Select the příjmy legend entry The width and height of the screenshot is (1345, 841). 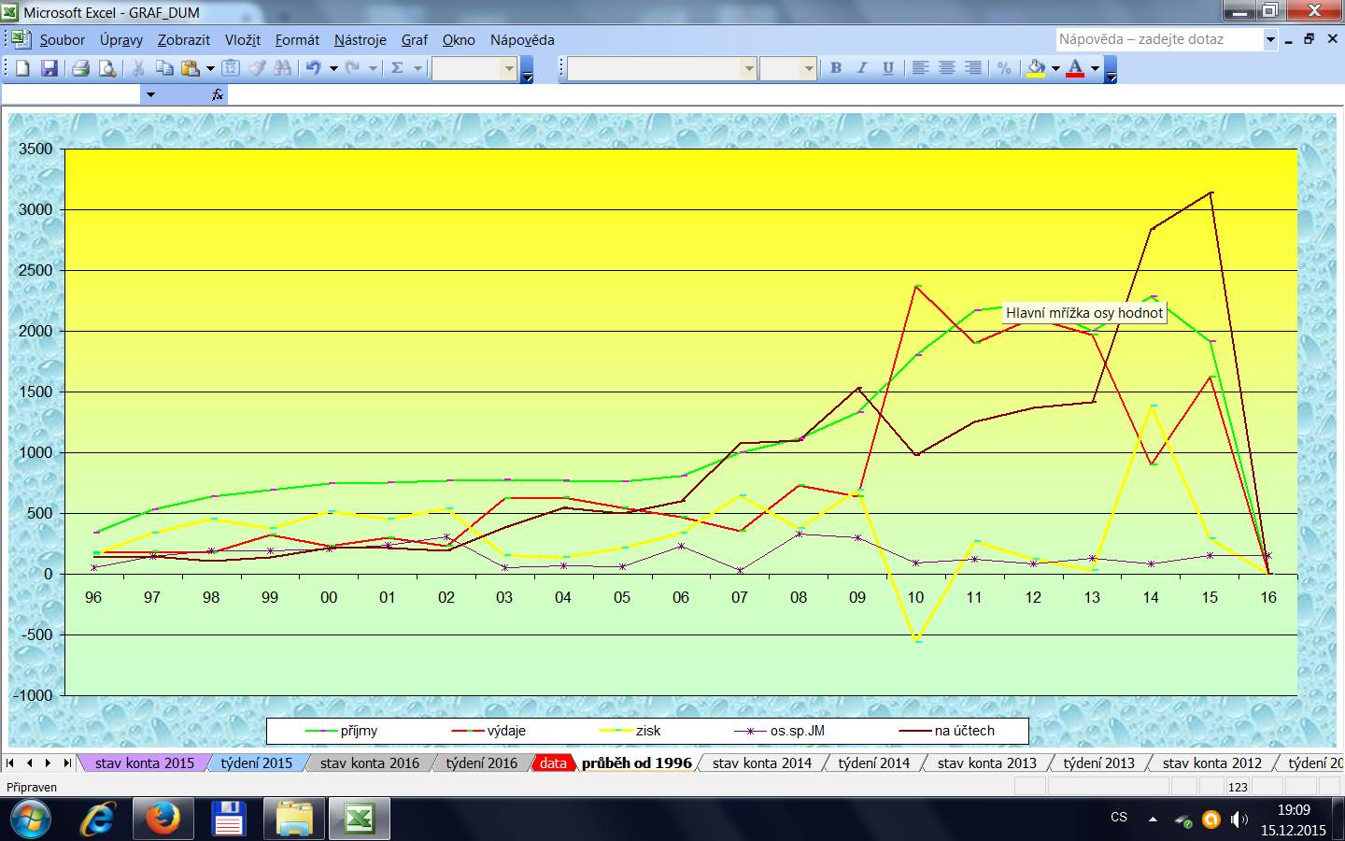[x=342, y=731]
